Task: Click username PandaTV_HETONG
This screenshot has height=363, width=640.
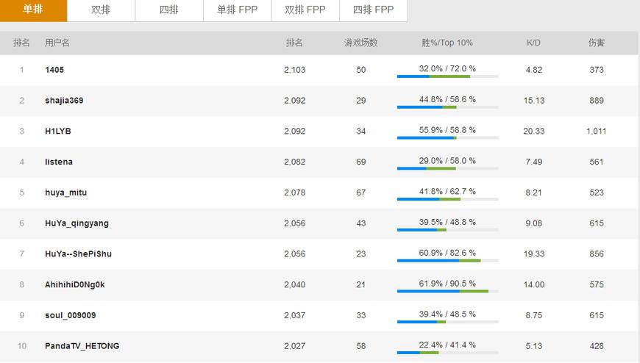Action: pyautogui.click(x=82, y=346)
